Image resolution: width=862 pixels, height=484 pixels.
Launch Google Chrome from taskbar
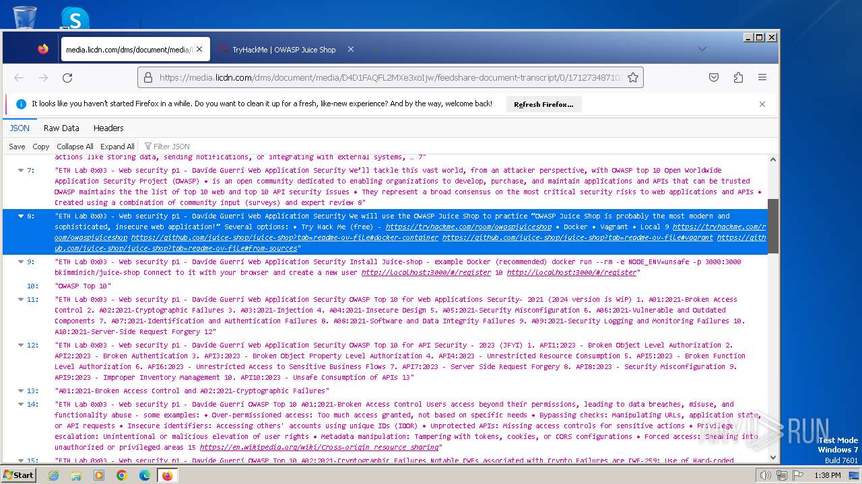point(122,475)
